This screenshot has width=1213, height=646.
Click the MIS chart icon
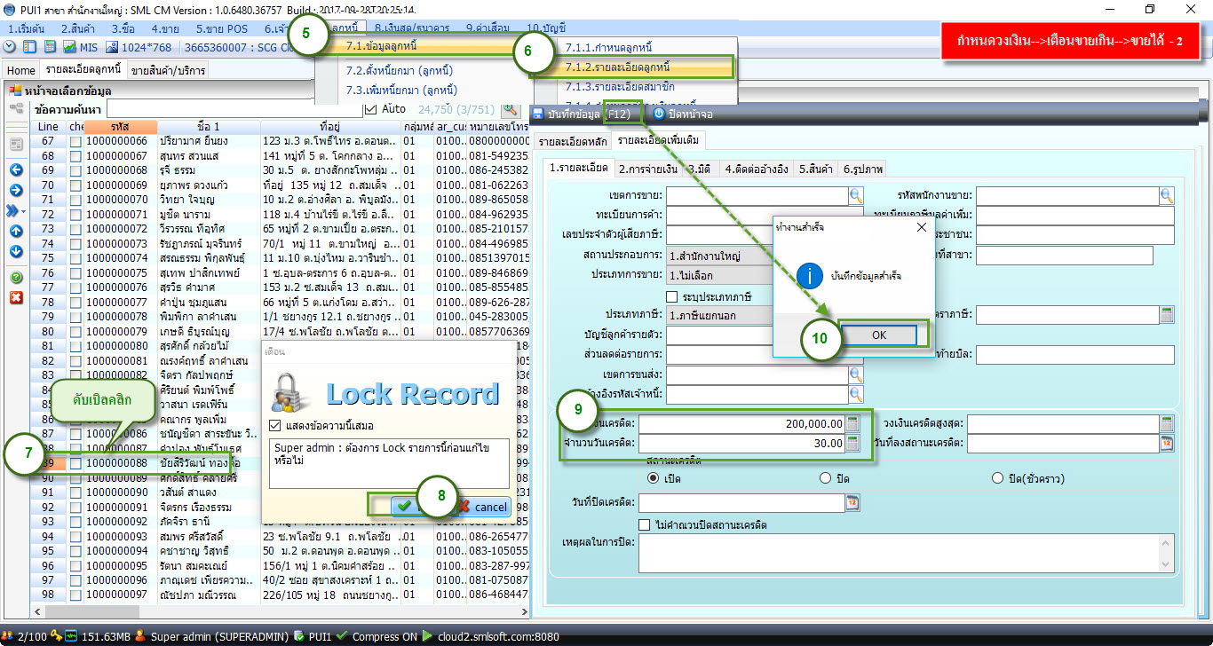click(x=69, y=46)
